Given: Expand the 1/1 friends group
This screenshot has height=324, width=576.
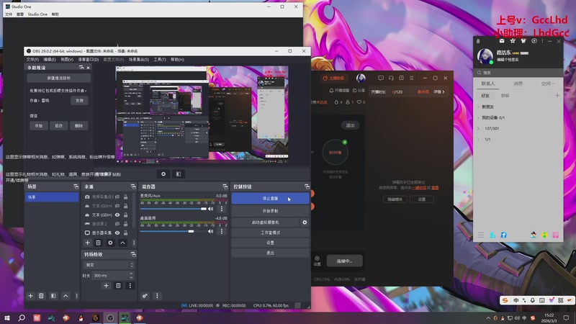Looking at the screenshot, I should click(x=478, y=140).
